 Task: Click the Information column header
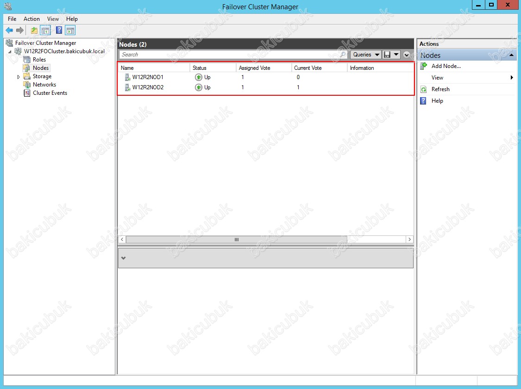click(x=381, y=68)
